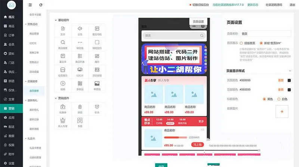Open the 页面颜色 color swatch
Viewport: 299px width, 167px height.
pyautogui.click(x=289, y=80)
